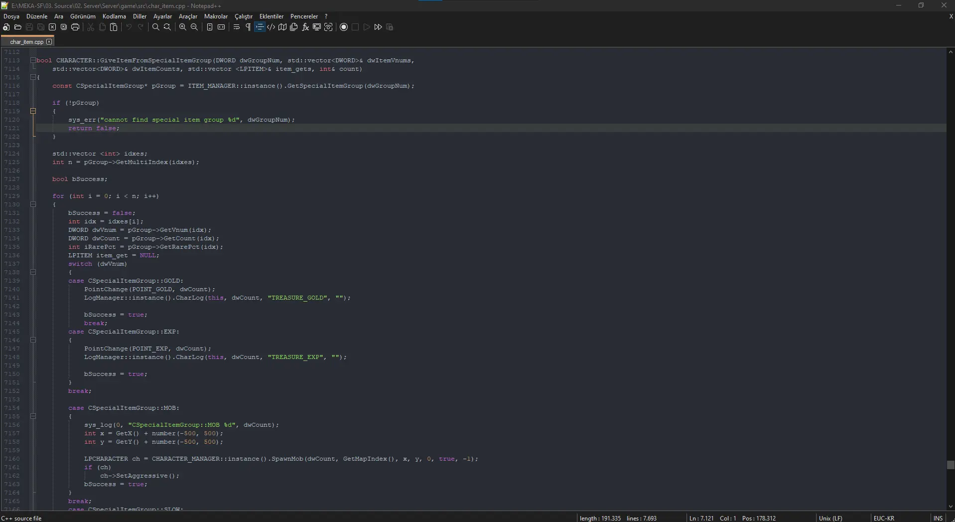Toggle word wrap in toolbar

[x=237, y=27]
